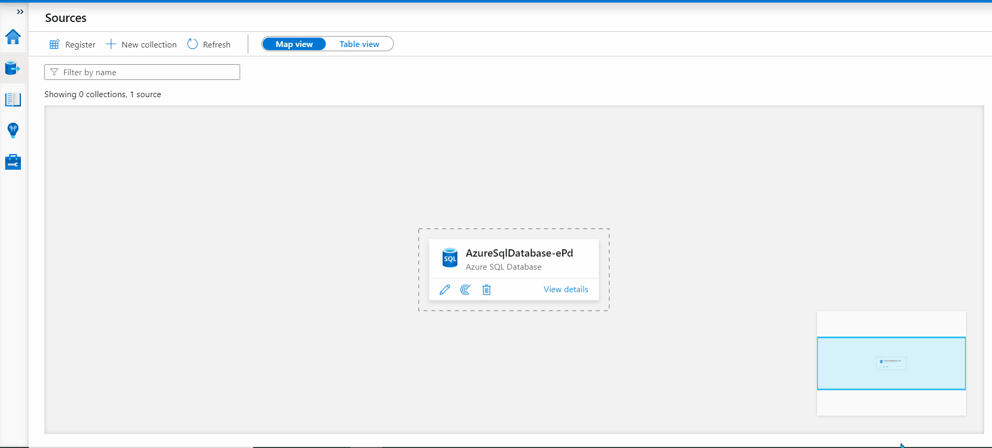This screenshot has width=992, height=448.
Task: Start a new scan with the scan icon
Action: pos(466,289)
